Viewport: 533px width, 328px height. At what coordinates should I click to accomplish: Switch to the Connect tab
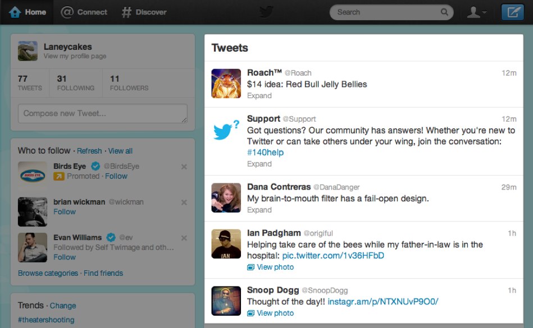[84, 12]
